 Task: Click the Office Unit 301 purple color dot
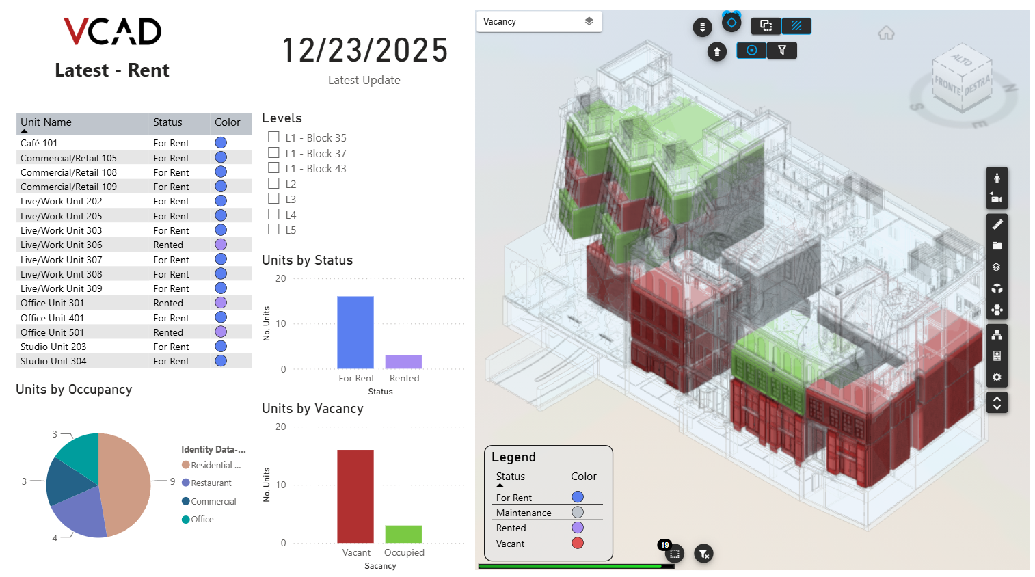[x=221, y=303]
